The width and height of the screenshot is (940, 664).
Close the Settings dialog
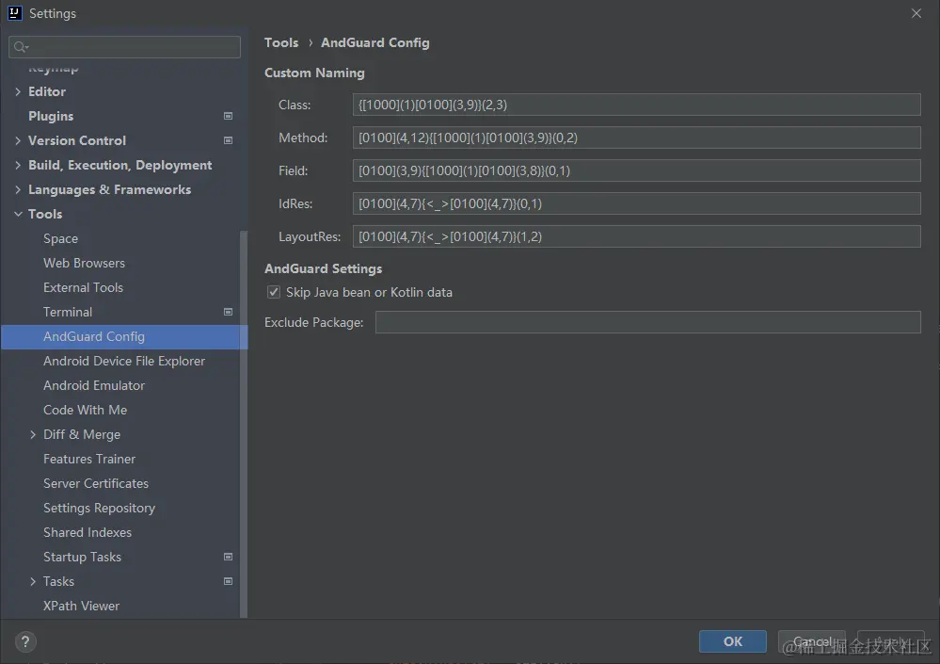pos(916,13)
